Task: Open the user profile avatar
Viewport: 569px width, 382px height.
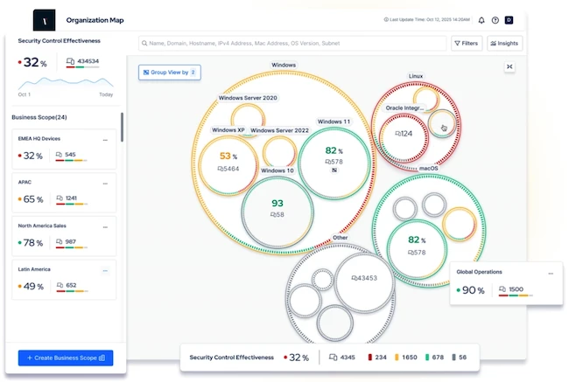Action: tap(509, 20)
